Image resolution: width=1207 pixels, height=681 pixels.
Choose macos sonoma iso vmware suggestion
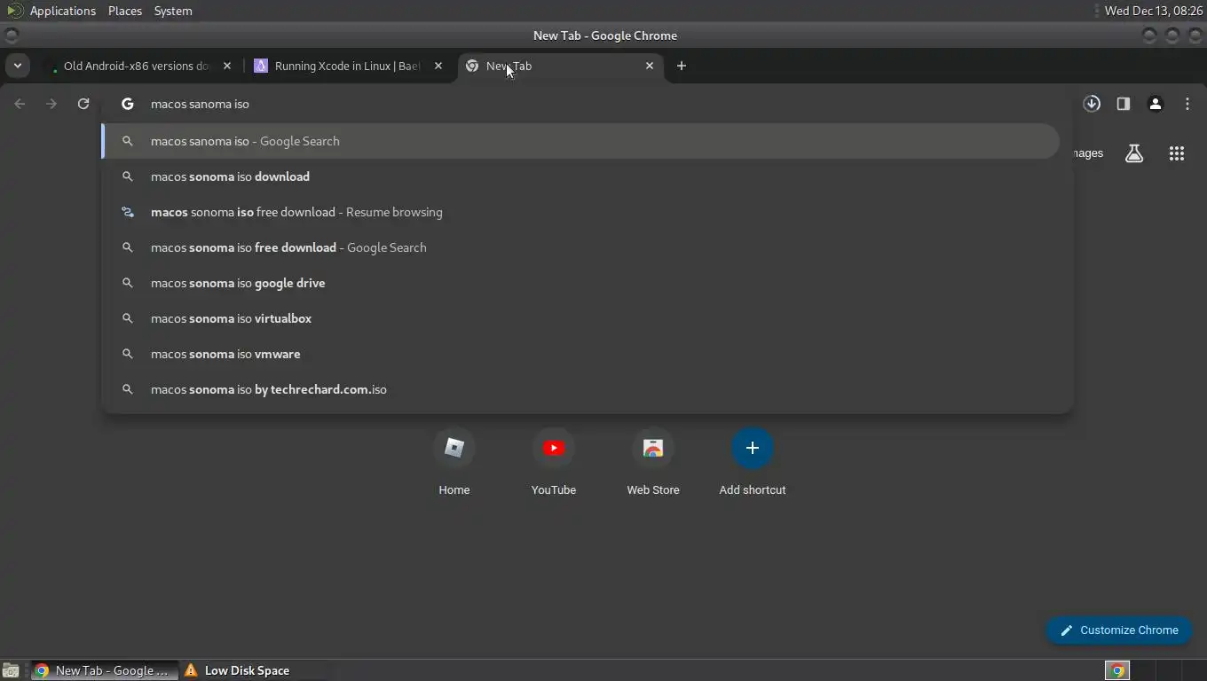click(x=580, y=354)
